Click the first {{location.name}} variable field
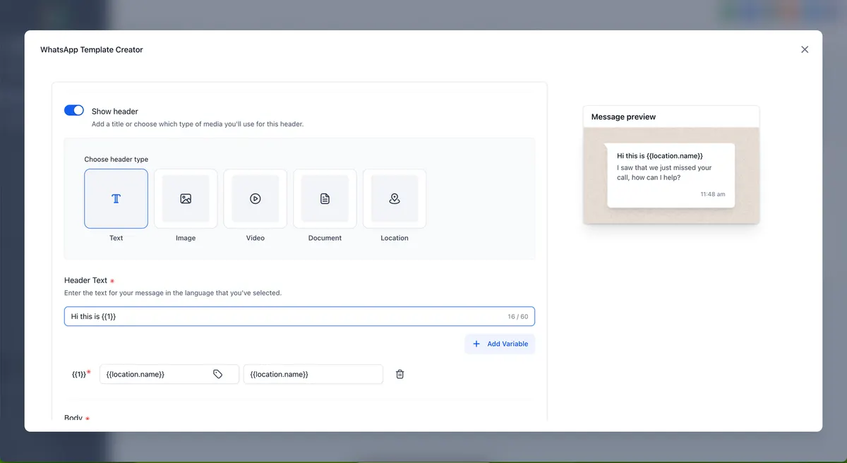 169,374
